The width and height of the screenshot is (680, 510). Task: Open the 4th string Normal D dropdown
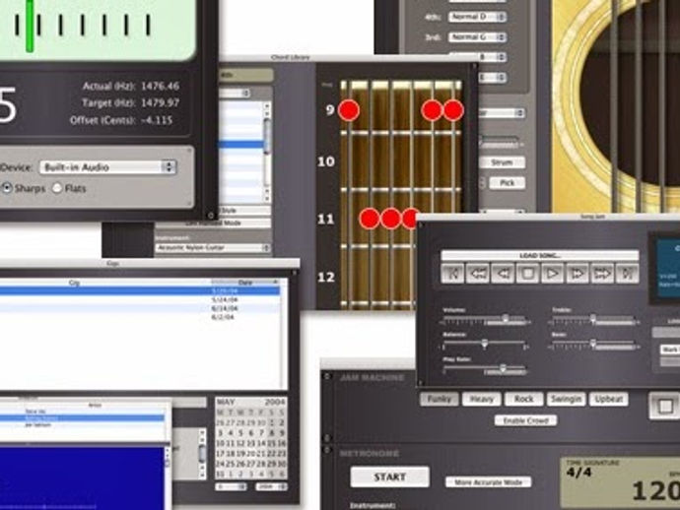click(x=477, y=17)
